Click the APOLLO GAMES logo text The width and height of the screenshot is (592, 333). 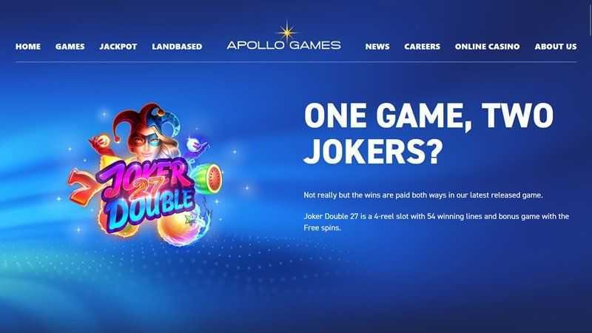[283, 45]
